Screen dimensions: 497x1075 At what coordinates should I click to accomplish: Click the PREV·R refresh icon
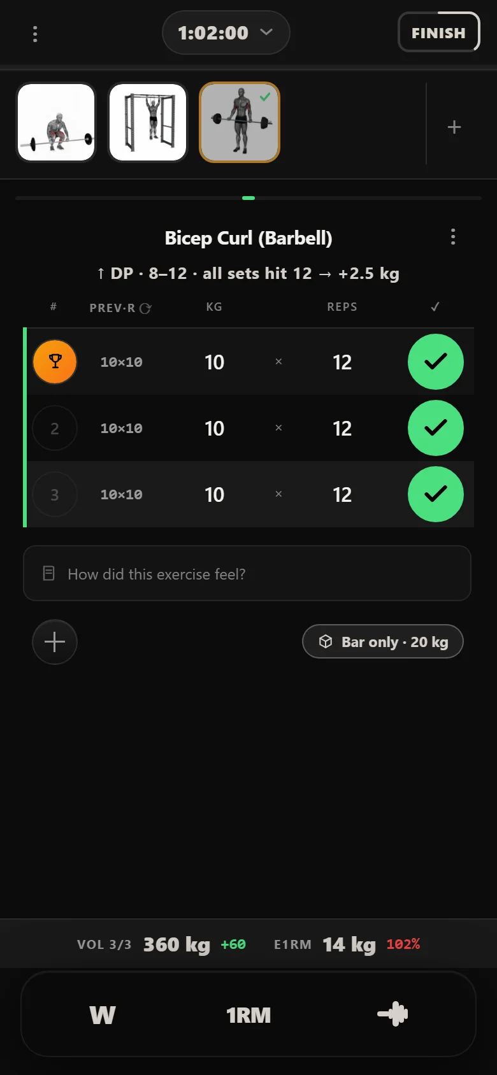[x=145, y=308]
